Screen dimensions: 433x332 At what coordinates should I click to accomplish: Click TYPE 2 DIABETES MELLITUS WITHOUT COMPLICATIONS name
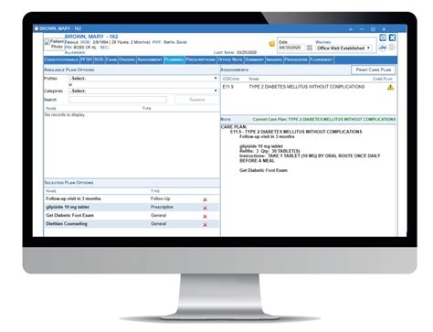307,87
